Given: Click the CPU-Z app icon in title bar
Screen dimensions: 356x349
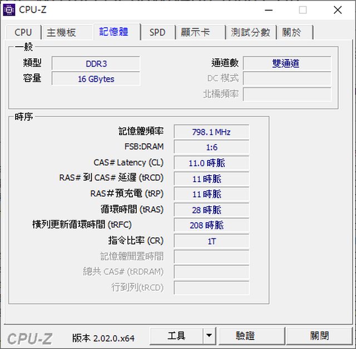Looking at the screenshot, I should click(9, 9).
